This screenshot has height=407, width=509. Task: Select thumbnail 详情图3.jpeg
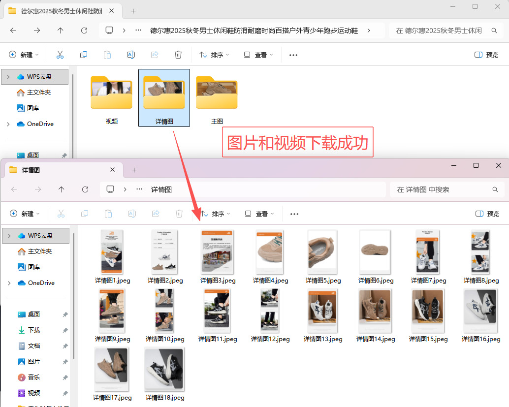(x=218, y=257)
